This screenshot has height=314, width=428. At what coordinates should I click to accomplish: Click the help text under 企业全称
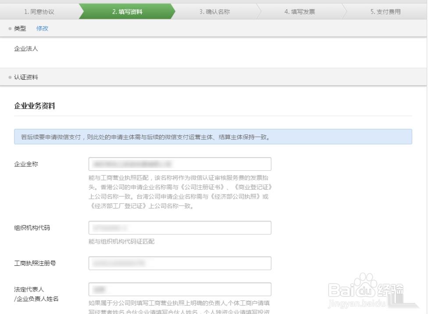click(x=180, y=192)
